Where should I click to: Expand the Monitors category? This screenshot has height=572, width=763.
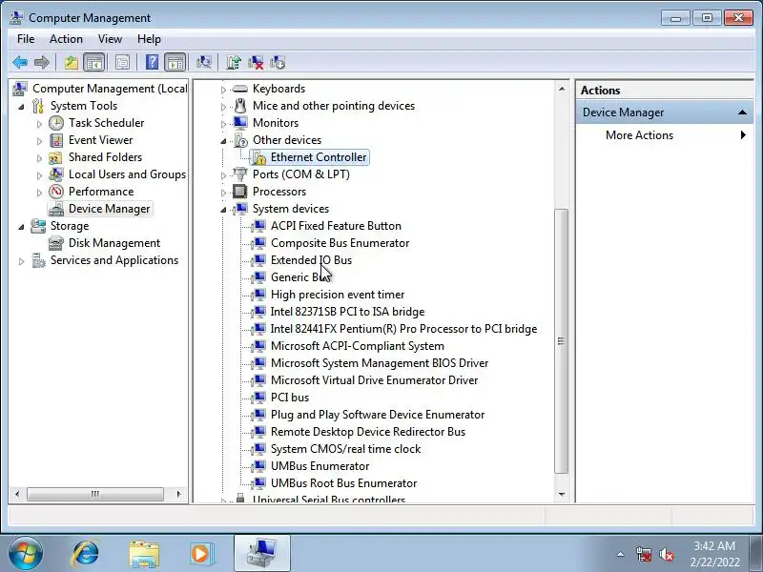[223, 124]
